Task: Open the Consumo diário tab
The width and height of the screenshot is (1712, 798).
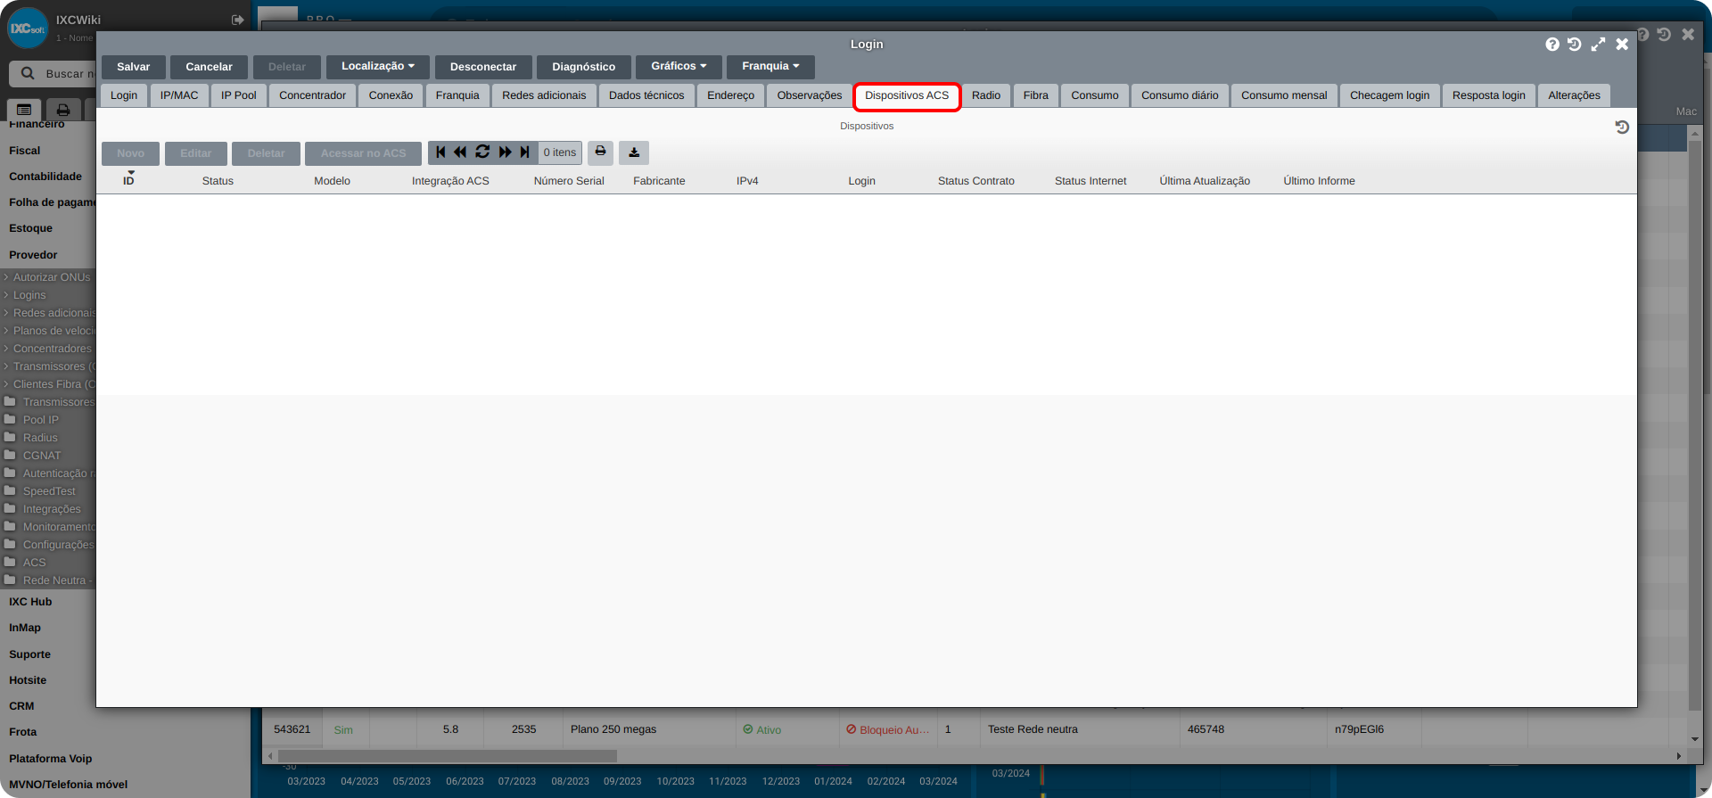Action: click(1180, 95)
